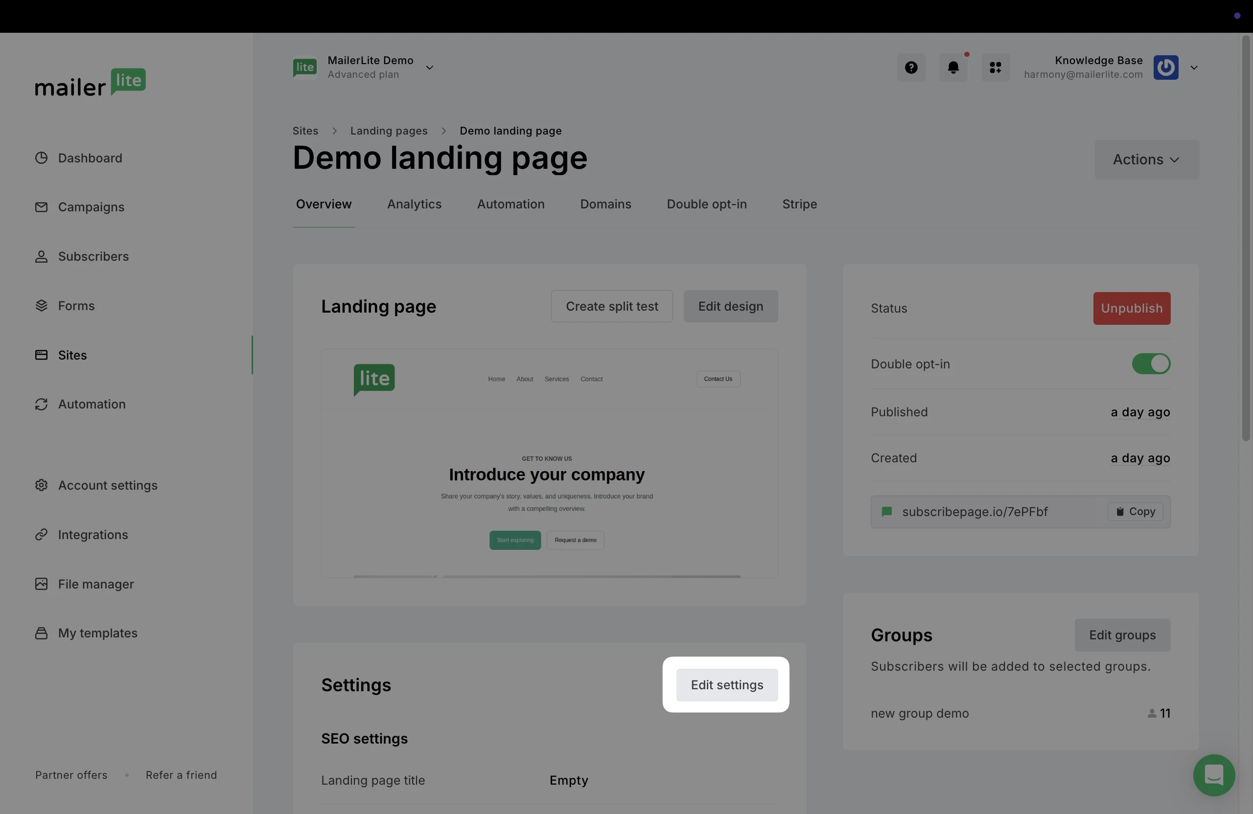Toggle the Double opt-in switch
Screen dimensions: 1253x814
coord(1150,363)
